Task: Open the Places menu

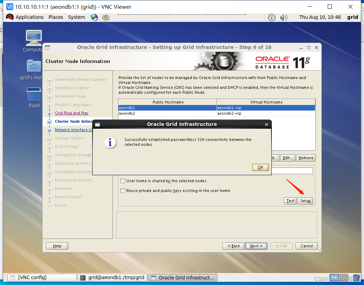Action: (56, 17)
